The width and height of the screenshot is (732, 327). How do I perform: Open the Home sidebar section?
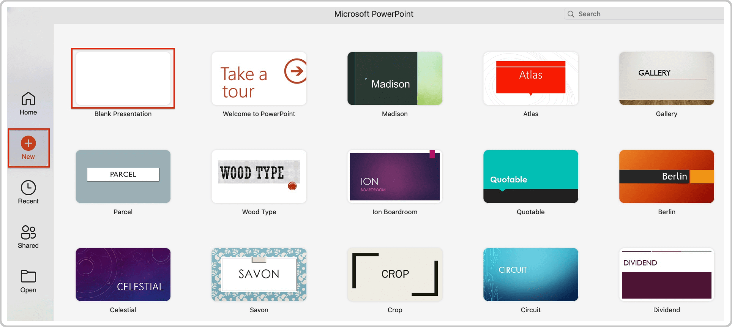28,104
